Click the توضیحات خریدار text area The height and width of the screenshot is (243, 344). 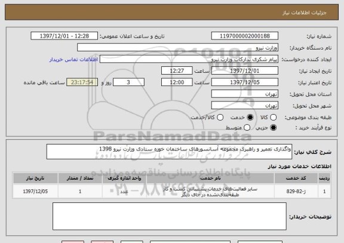coord(170,216)
